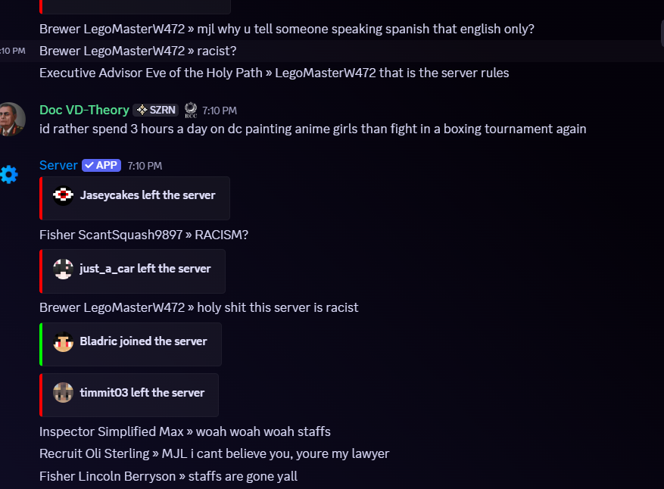Click Doc VD-Theory's profile avatar

click(11, 120)
